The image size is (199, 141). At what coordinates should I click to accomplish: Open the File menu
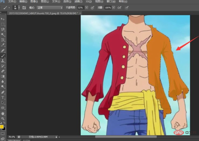pyautogui.click(x=12, y=2)
